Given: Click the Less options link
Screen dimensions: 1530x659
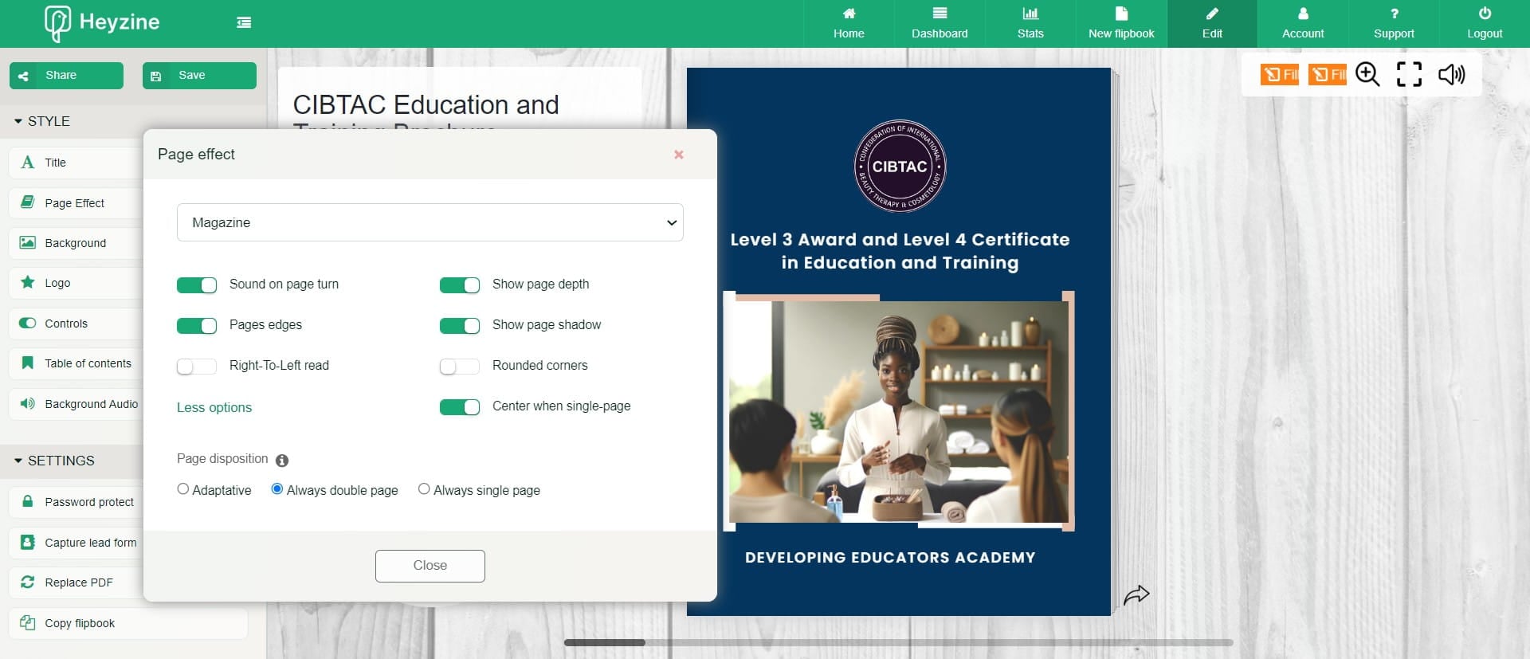Looking at the screenshot, I should [214, 407].
